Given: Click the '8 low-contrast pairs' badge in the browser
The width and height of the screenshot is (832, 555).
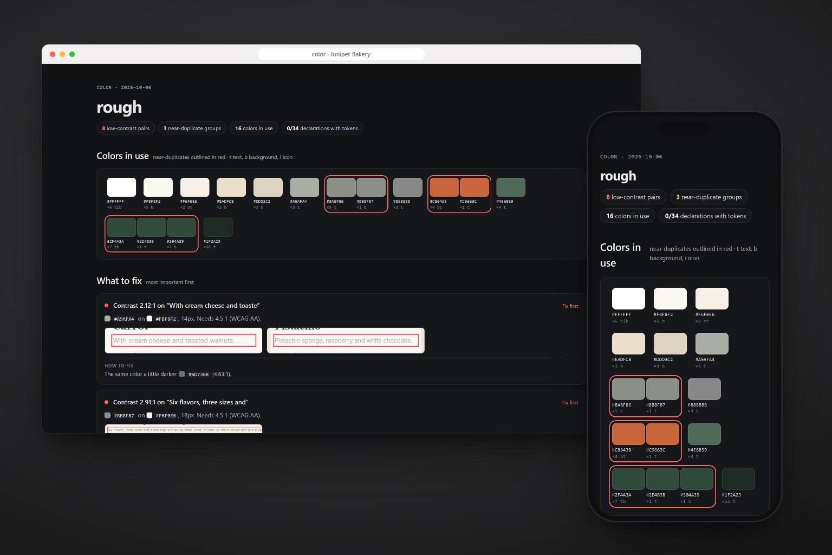Looking at the screenshot, I should [126, 128].
